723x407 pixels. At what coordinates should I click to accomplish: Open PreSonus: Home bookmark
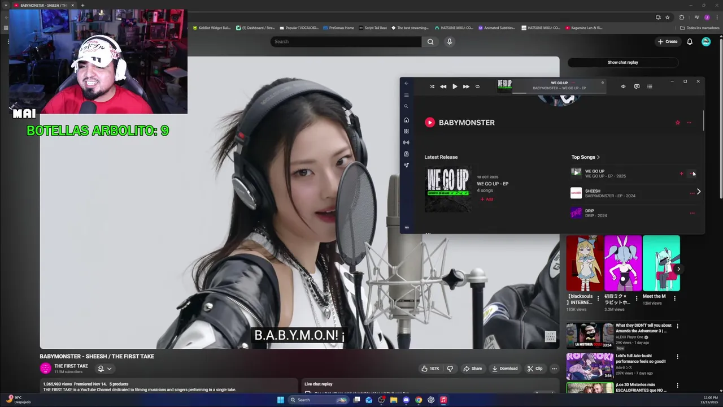[x=338, y=28]
